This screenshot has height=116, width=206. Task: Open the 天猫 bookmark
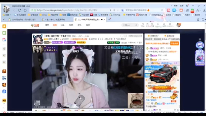click(94, 15)
